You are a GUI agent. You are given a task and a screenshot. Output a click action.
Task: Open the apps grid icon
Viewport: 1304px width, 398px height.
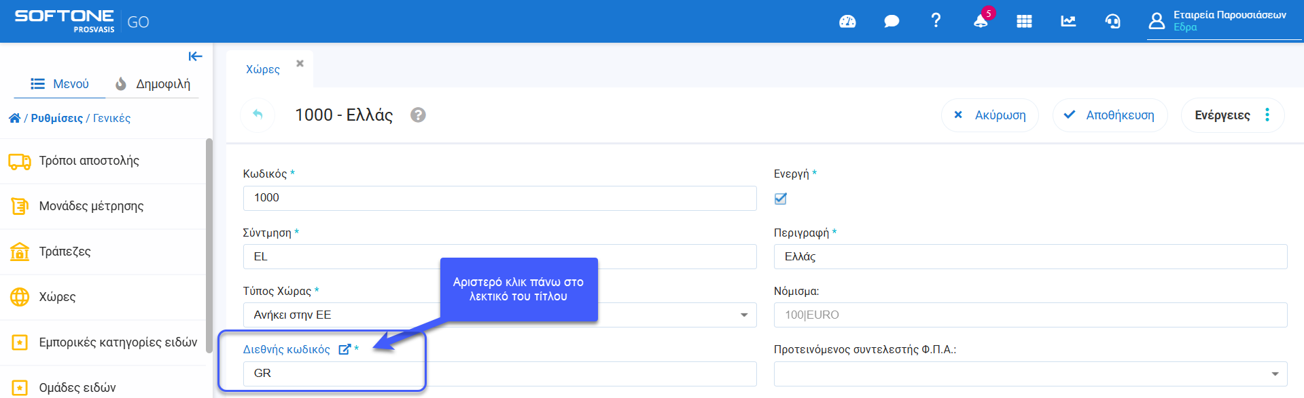[1024, 22]
